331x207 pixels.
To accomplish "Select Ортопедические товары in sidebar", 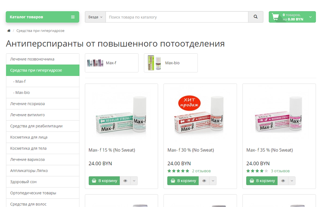I will [x=43, y=193].
